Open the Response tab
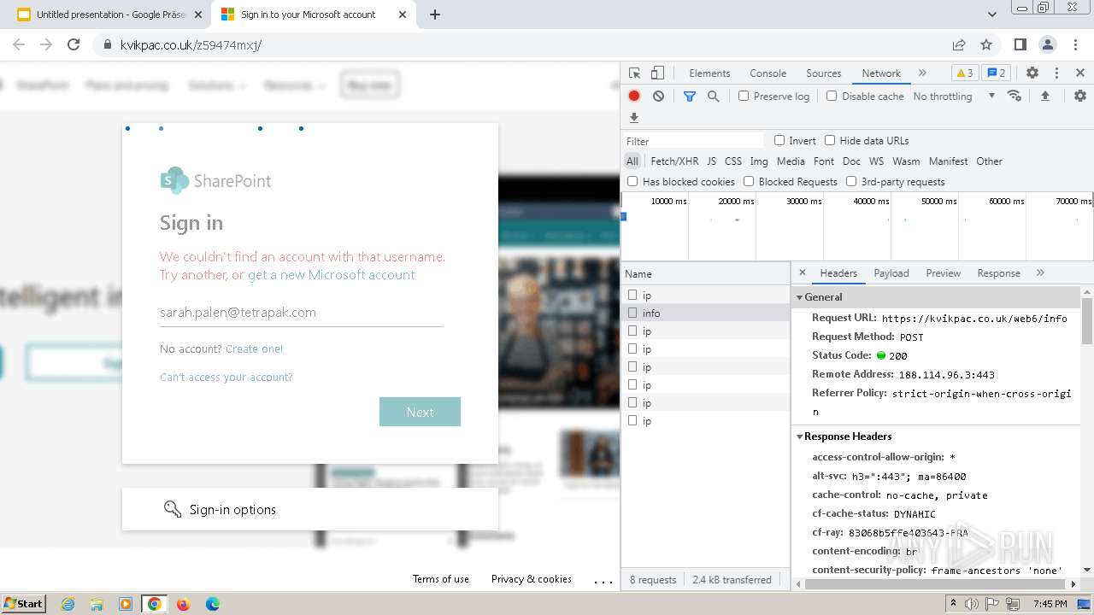Viewport: 1094px width, 615px height. click(x=998, y=273)
